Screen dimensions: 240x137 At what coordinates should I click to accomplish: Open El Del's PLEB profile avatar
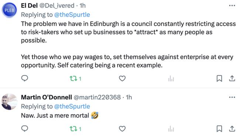click(x=9, y=10)
